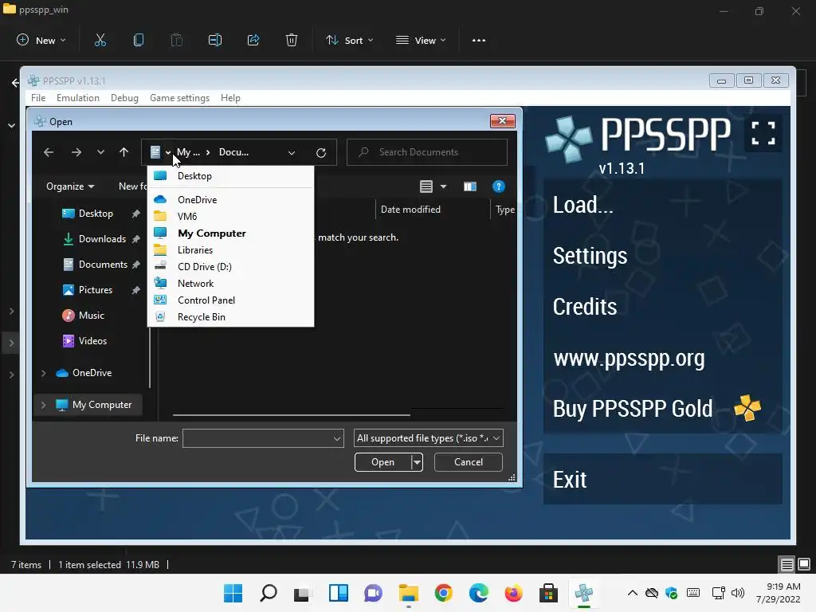Open the Emulation menu

pos(77,98)
